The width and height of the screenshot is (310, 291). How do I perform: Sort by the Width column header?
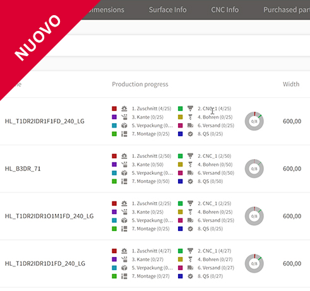pyautogui.click(x=291, y=84)
